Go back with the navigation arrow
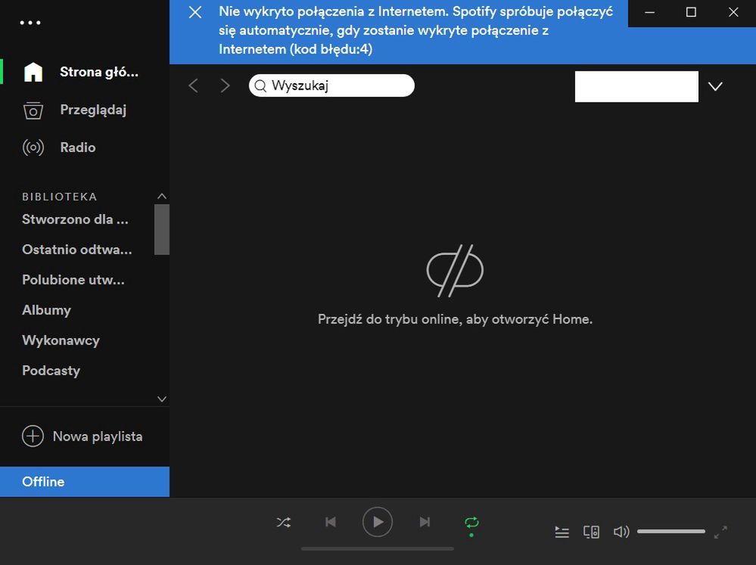The height and width of the screenshot is (565, 756). [193, 85]
